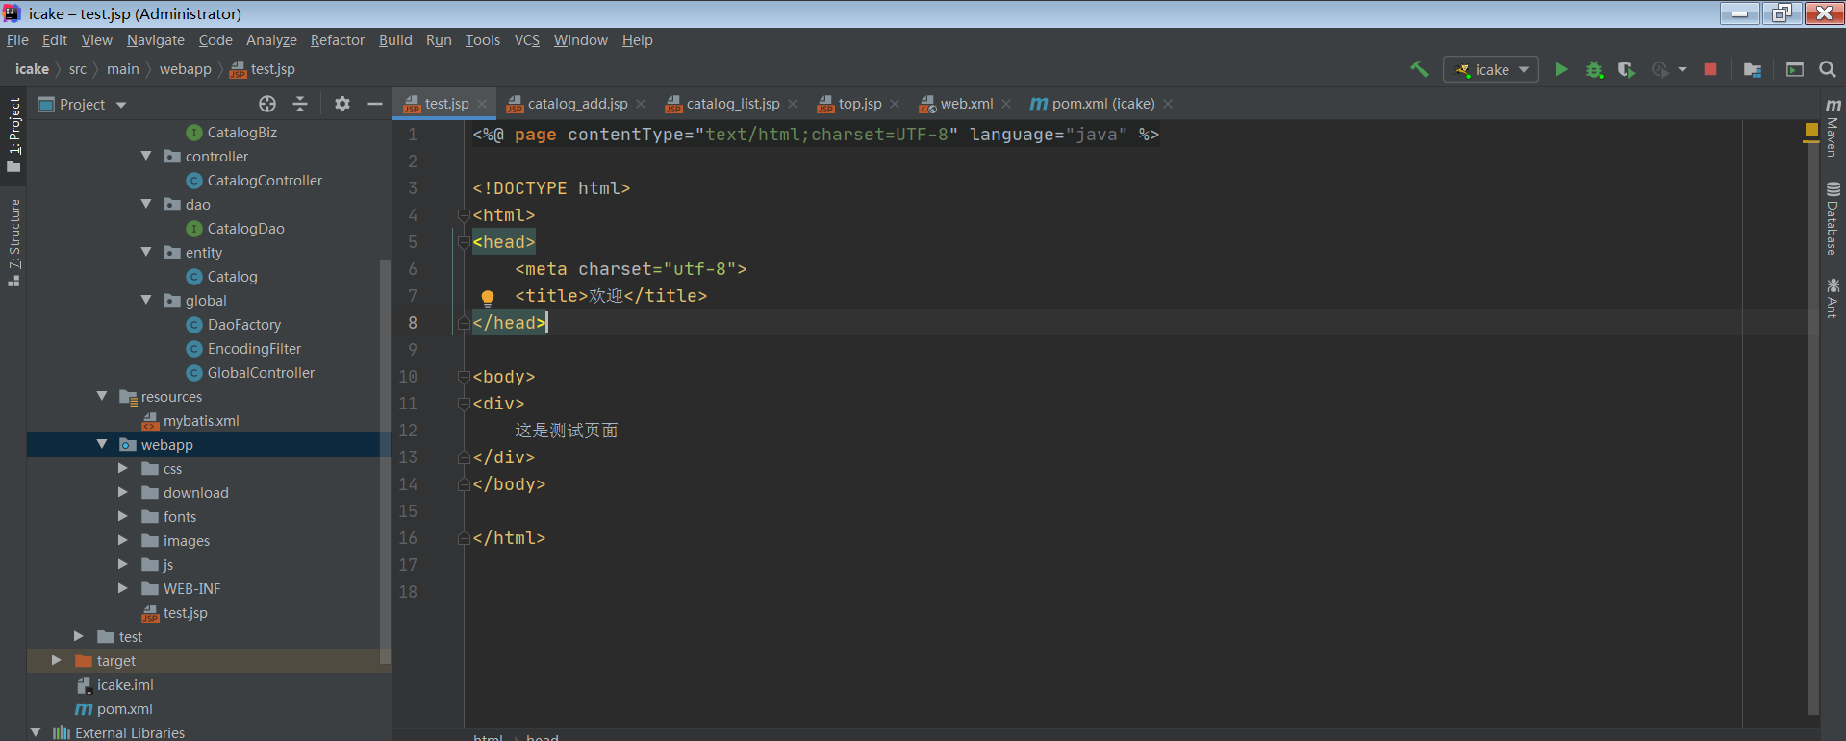Open Project panel settings gear
This screenshot has height=741, width=1846.
click(341, 104)
